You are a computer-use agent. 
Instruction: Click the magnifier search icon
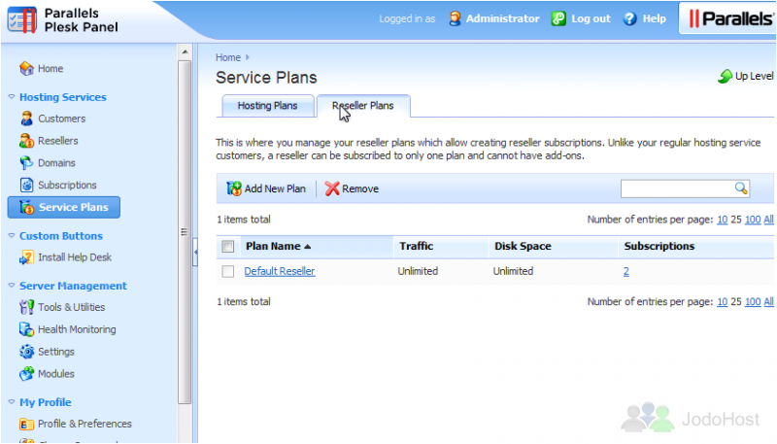point(741,188)
